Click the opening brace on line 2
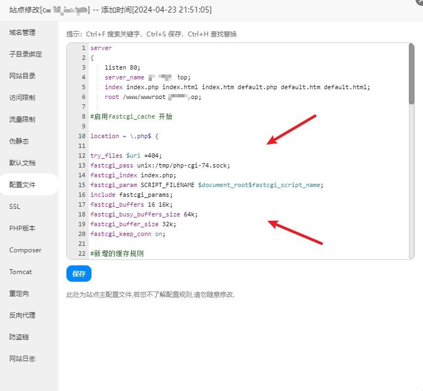Screen dimensions: 423x391 [x=92, y=58]
